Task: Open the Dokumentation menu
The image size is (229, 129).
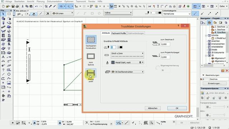Action: [54, 1]
